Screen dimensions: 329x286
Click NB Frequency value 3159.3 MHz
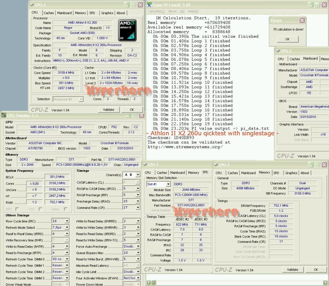pos(302,193)
